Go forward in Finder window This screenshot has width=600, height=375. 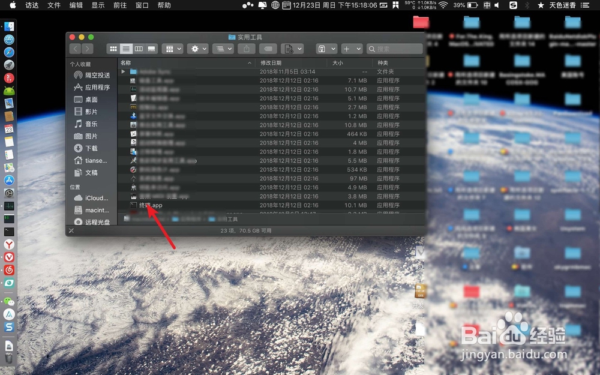(x=88, y=49)
